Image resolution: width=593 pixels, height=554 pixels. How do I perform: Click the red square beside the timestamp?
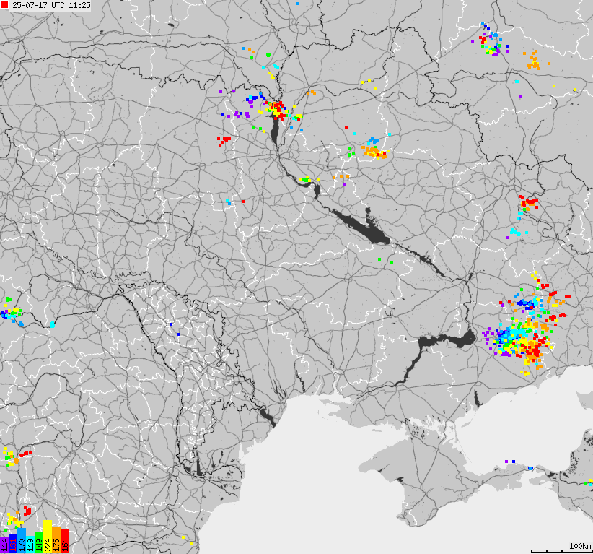(4, 4)
